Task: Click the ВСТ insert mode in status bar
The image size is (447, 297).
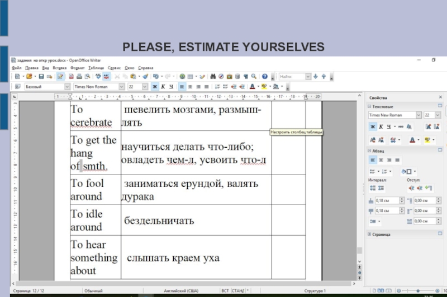Action: click(x=225, y=291)
